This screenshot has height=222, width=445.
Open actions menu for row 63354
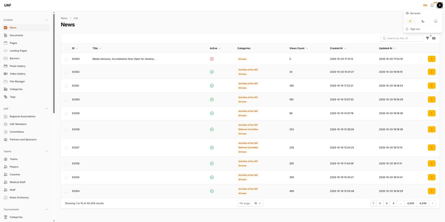[x=432, y=191]
